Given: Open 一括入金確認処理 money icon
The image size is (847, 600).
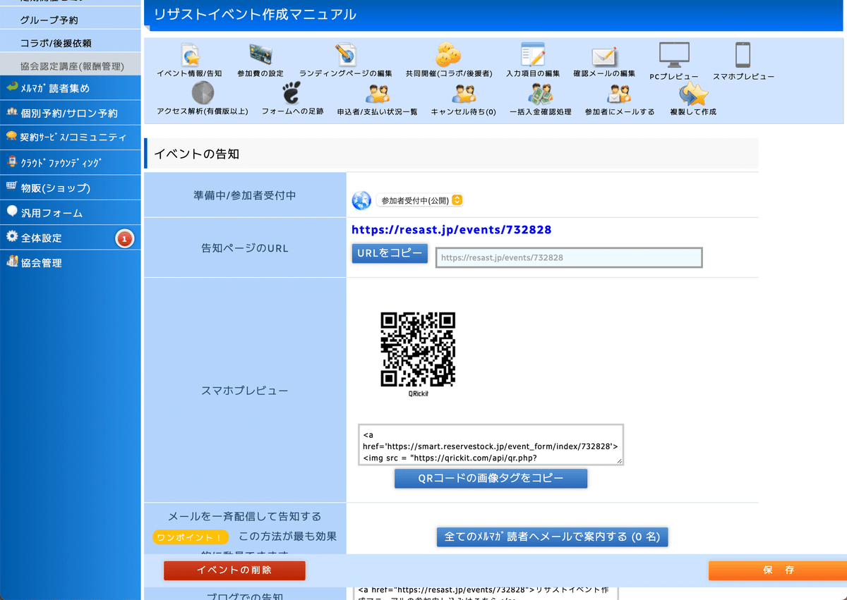Looking at the screenshot, I should (540, 93).
